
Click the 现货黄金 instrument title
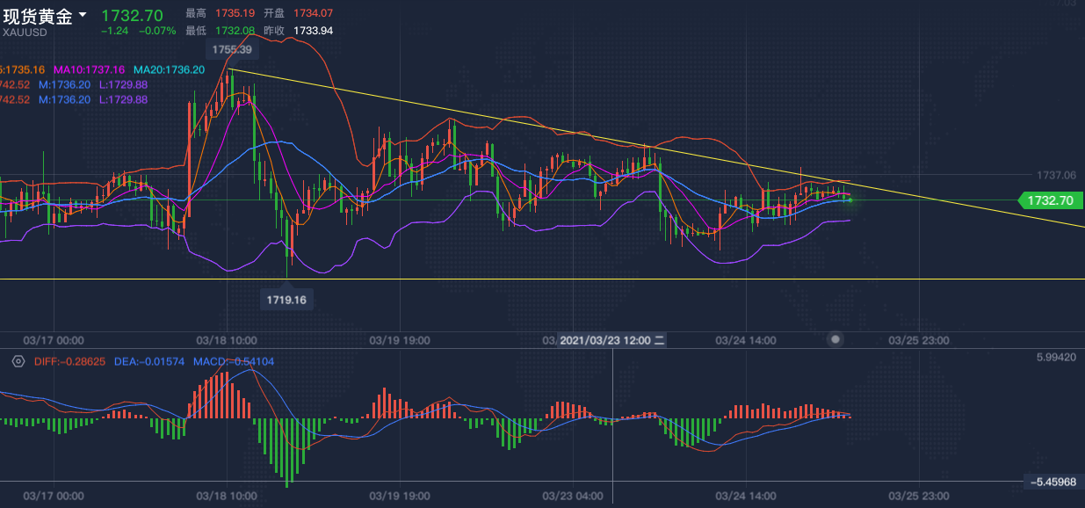pos(38,16)
